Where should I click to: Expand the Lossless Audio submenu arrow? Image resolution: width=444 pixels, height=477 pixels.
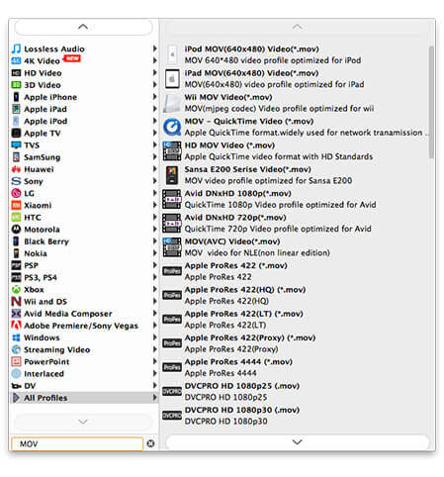tap(154, 48)
